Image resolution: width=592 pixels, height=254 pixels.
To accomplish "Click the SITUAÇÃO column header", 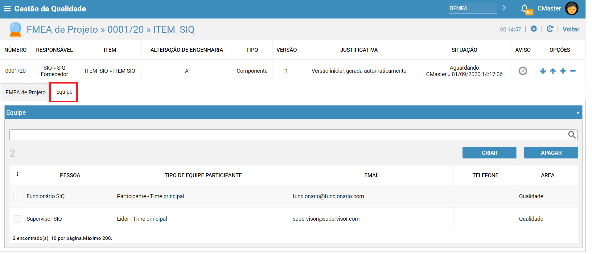I will [464, 50].
